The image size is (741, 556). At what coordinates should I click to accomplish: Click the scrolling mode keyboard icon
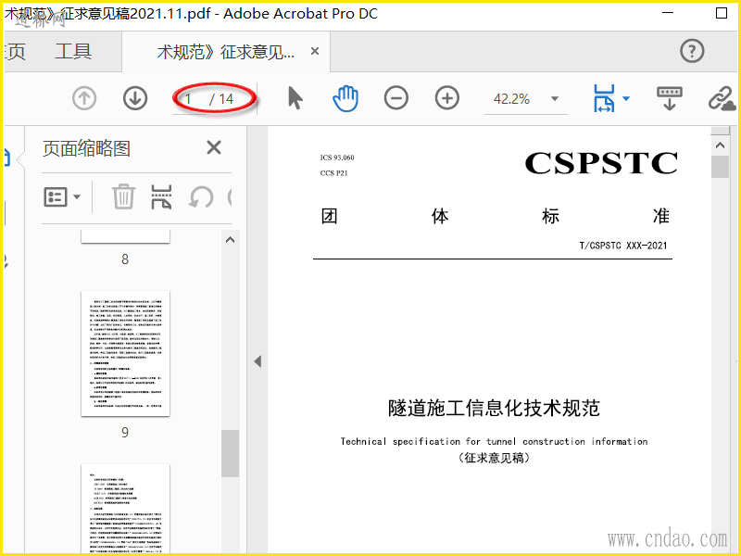tap(670, 98)
